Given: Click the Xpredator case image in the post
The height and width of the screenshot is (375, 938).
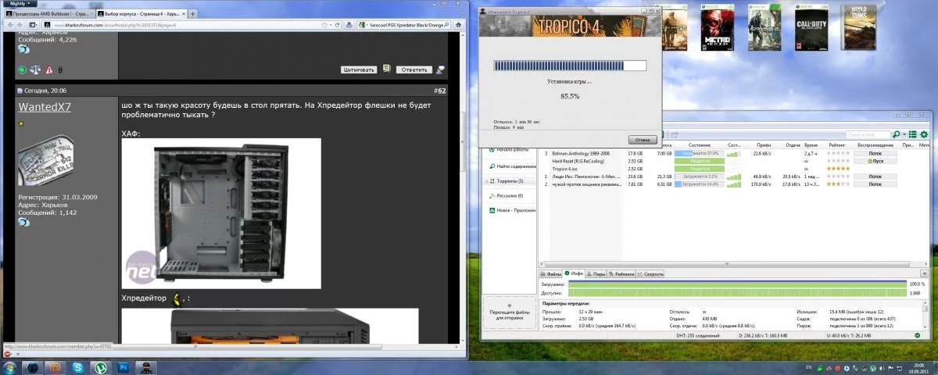Looking at the screenshot, I should [270, 326].
